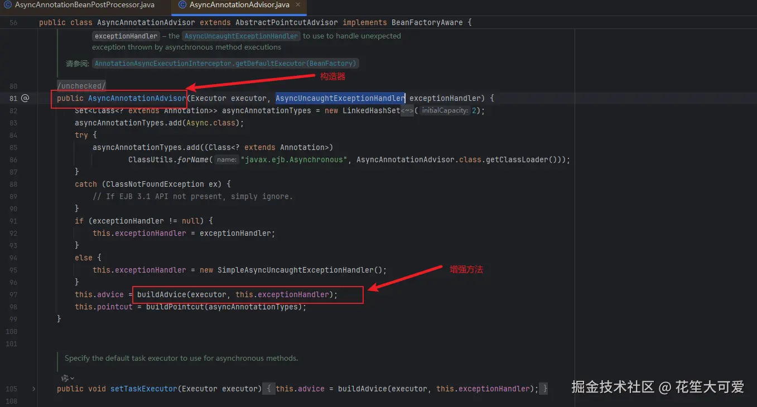Click the selected AsyncUncaughtExceptionHandler parameter type

tap(340, 98)
